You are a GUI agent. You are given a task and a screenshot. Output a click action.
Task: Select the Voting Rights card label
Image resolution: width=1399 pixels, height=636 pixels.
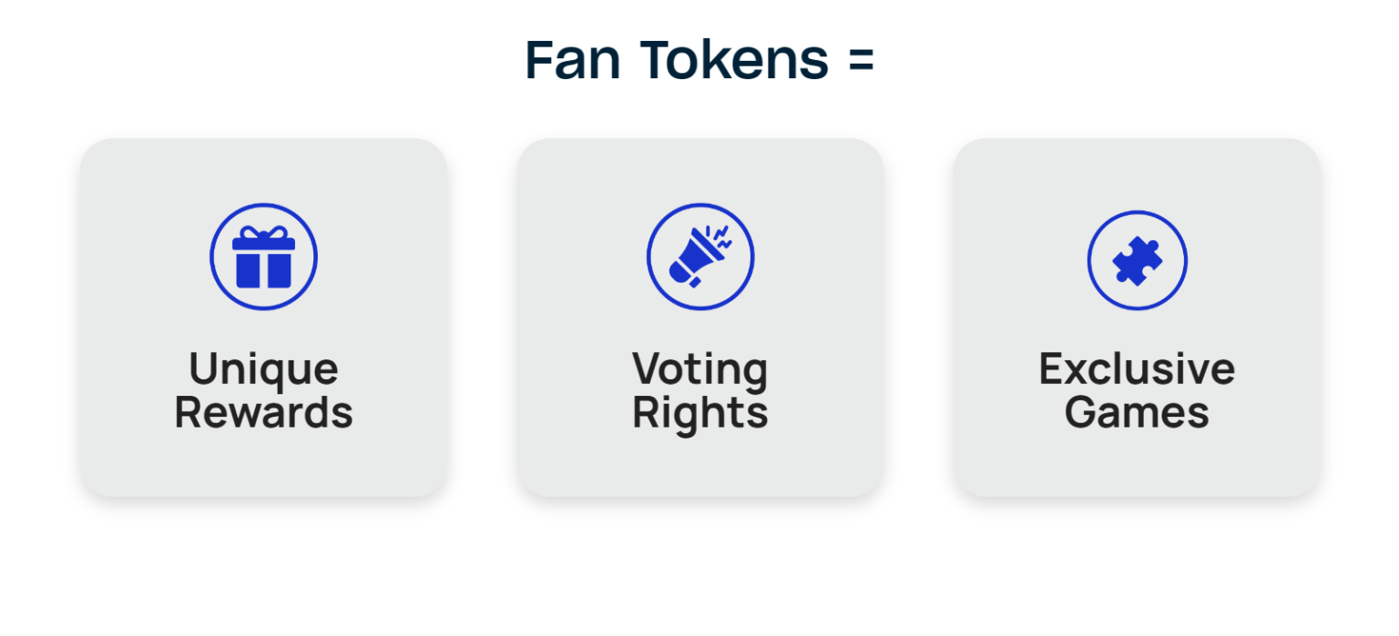point(700,390)
